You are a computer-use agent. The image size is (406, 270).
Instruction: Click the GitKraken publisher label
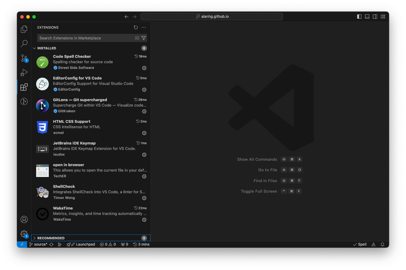(67, 111)
